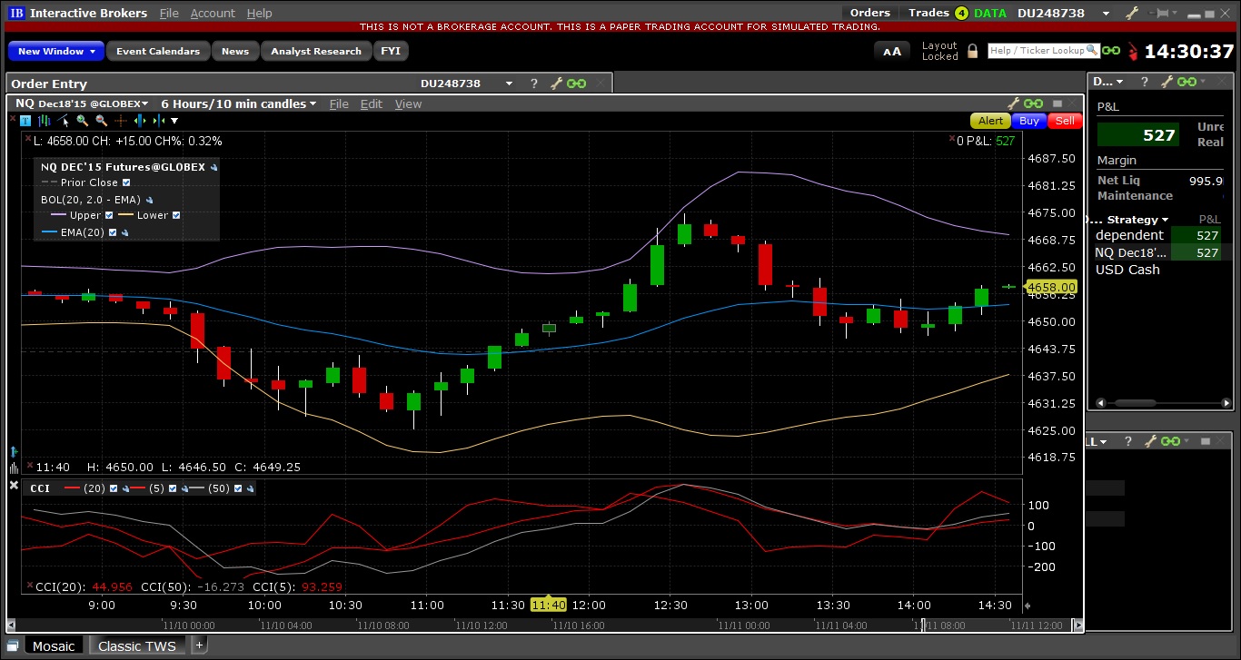1241x660 pixels.
Task: Click the chart's horizontal time scrollbar
Action: tap(543, 625)
